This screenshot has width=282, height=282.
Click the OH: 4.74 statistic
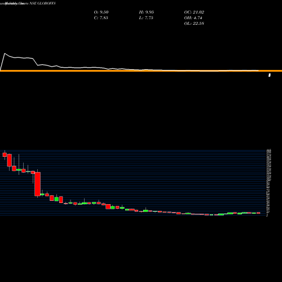tap(193, 18)
